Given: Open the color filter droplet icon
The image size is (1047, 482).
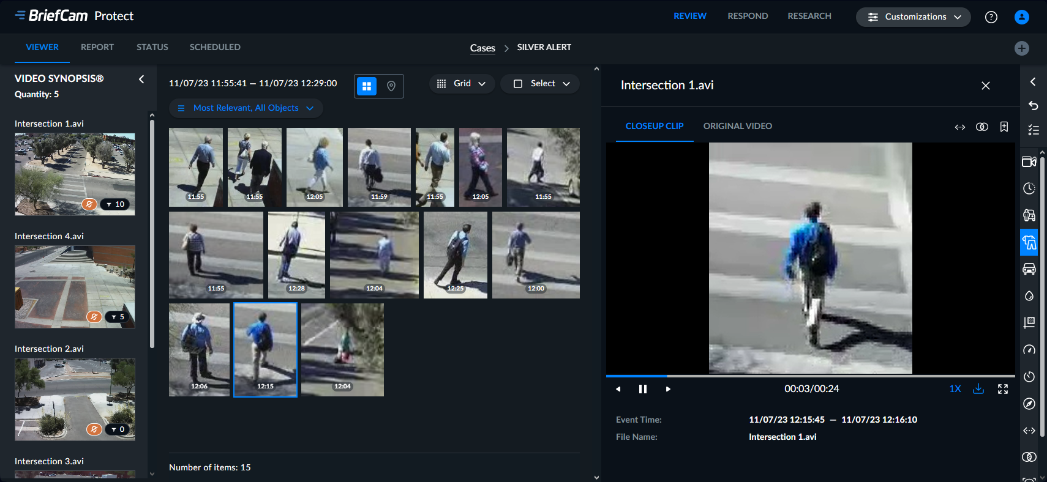Looking at the screenshot, I should coord(1029,296).
